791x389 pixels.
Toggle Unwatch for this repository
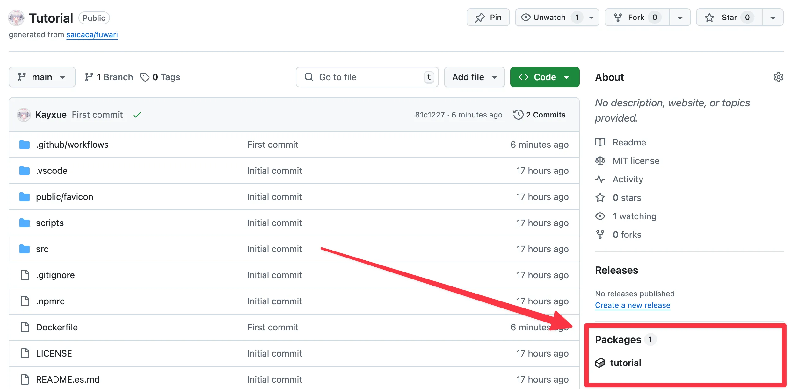(550, 17)
